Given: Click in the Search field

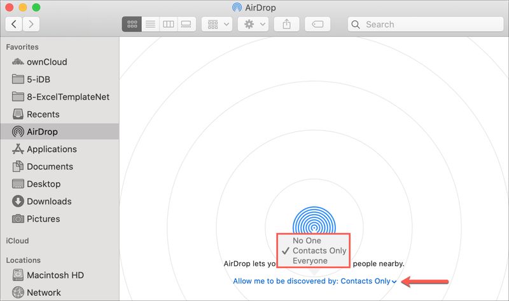Looking at the screenshot, I should pyautogui.click(x=426, y=24).
